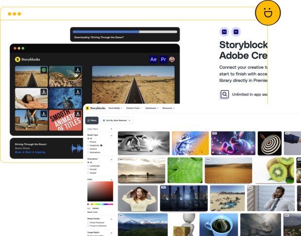Open the neon rabbit with eggs image

point(233,143)
